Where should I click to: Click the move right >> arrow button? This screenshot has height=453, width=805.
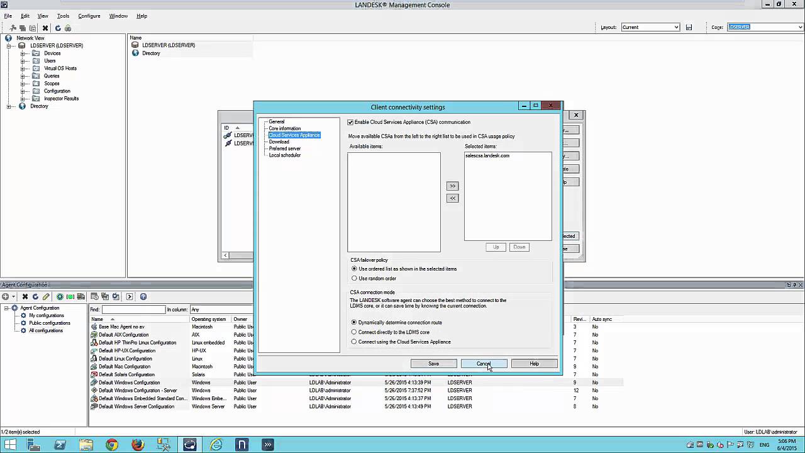(x=452, y=186)
